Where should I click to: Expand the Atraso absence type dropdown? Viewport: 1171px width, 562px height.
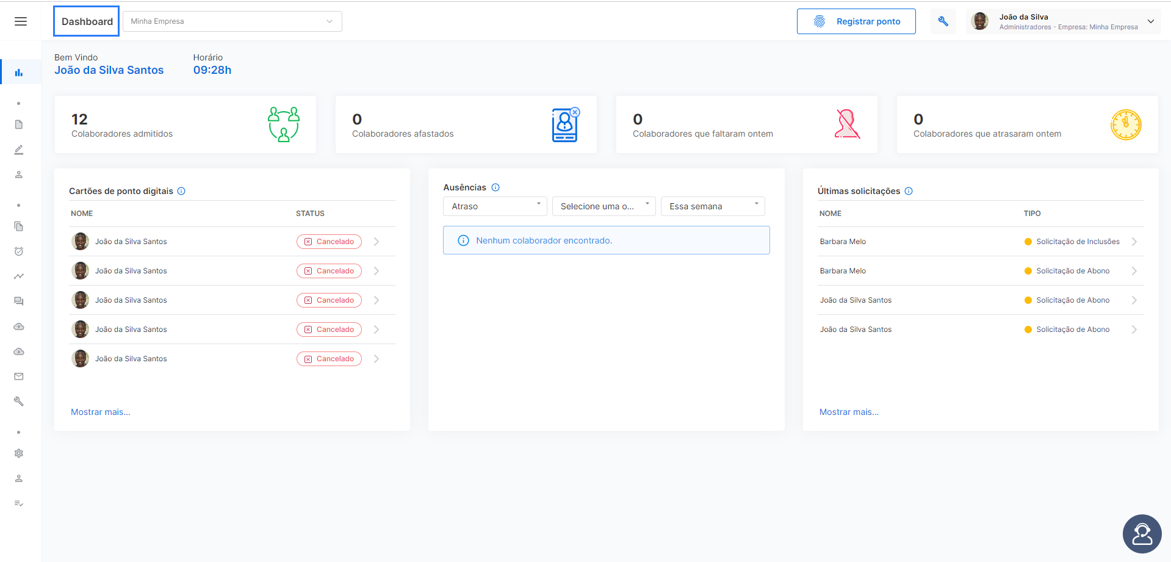(495, 206)
